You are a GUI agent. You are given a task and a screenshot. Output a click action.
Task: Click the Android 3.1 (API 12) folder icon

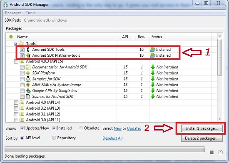pos(22,114)
